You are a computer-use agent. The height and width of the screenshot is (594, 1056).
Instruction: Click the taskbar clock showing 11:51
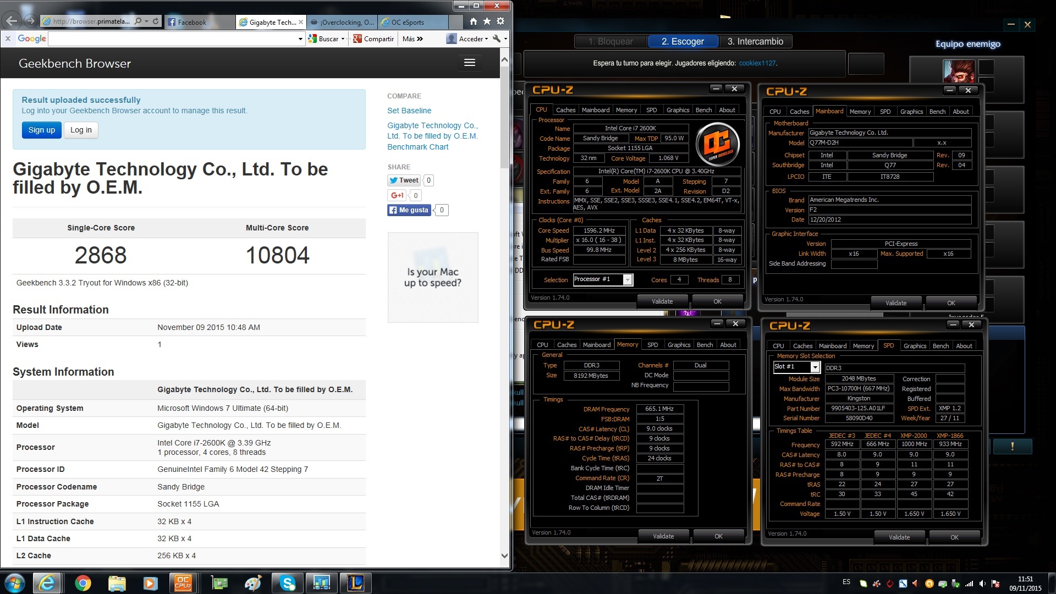(x=1025, y=584)
